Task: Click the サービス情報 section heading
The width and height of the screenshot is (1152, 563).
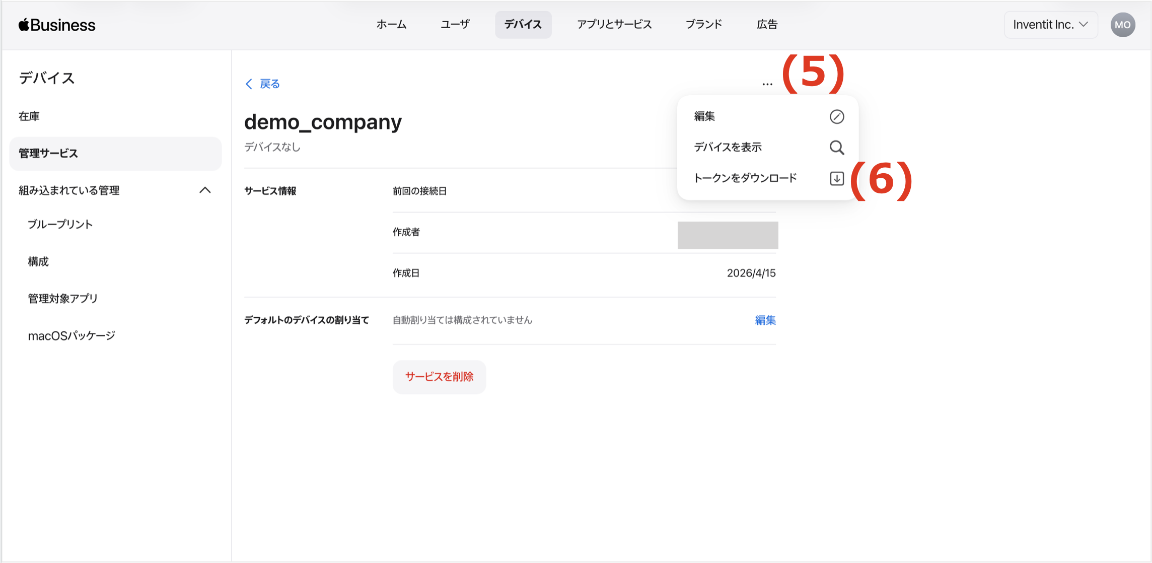Action: click(x=270, y=191)
